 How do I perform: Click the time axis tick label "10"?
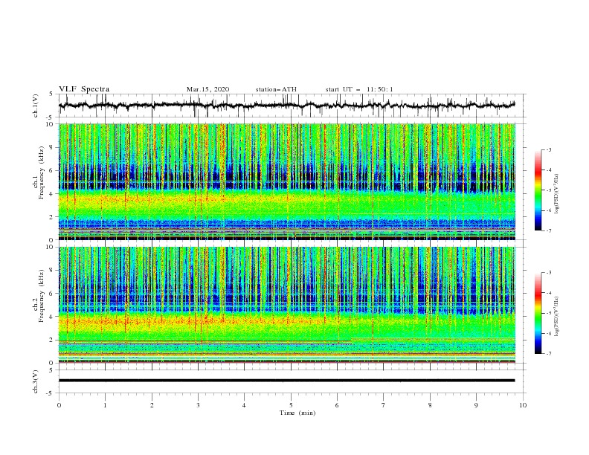(523, 405)
